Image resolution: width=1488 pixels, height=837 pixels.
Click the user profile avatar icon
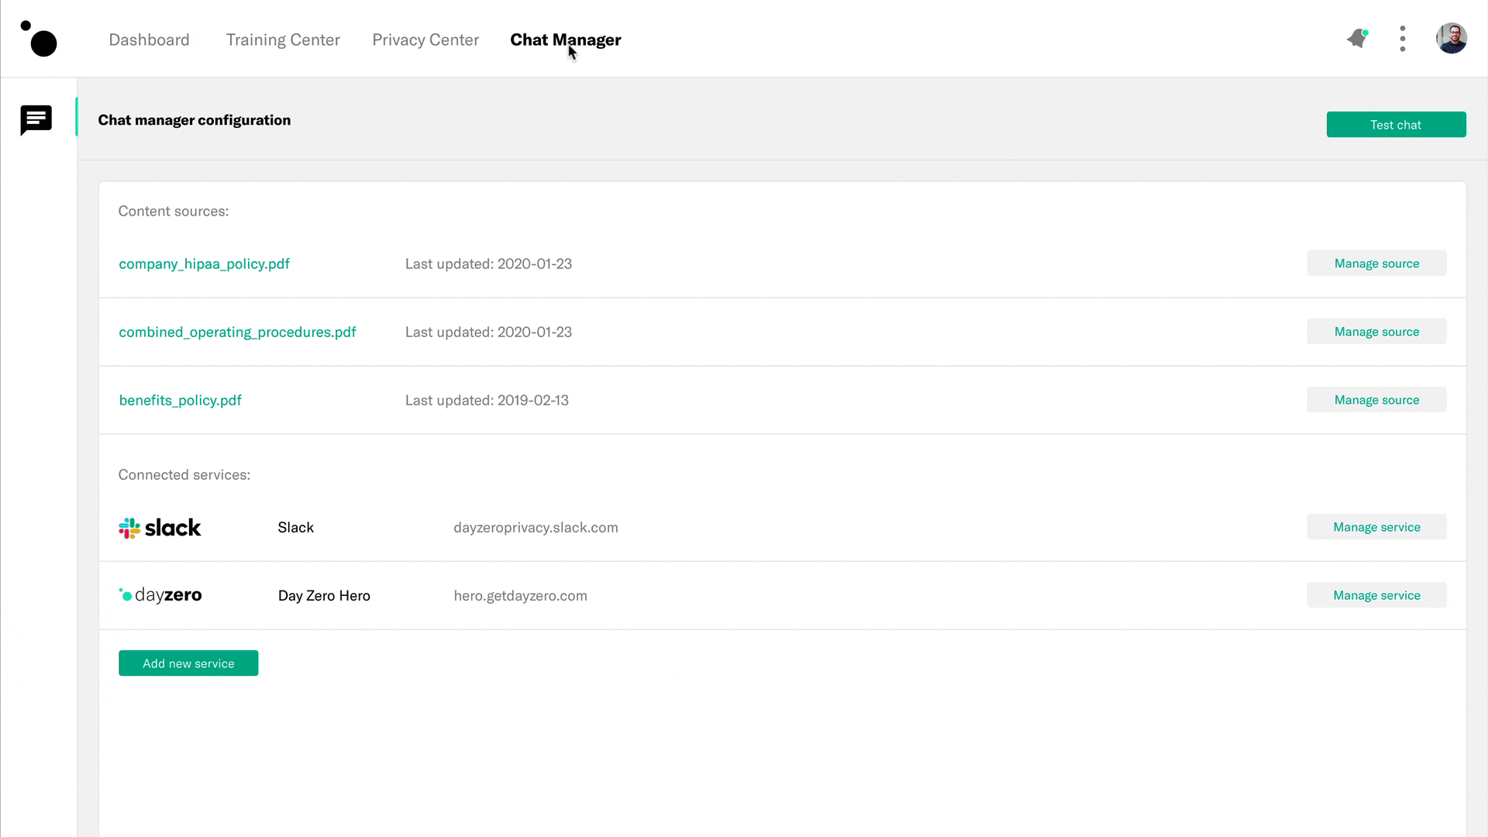pos(1452,39)
